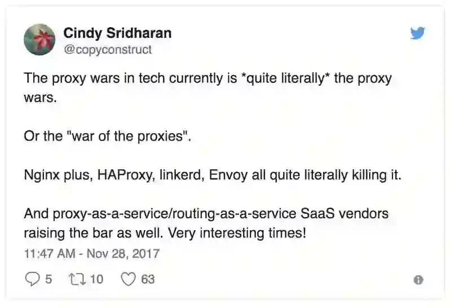Click the reply count 5
Screen dimensions: 451x308
(48, 279)
